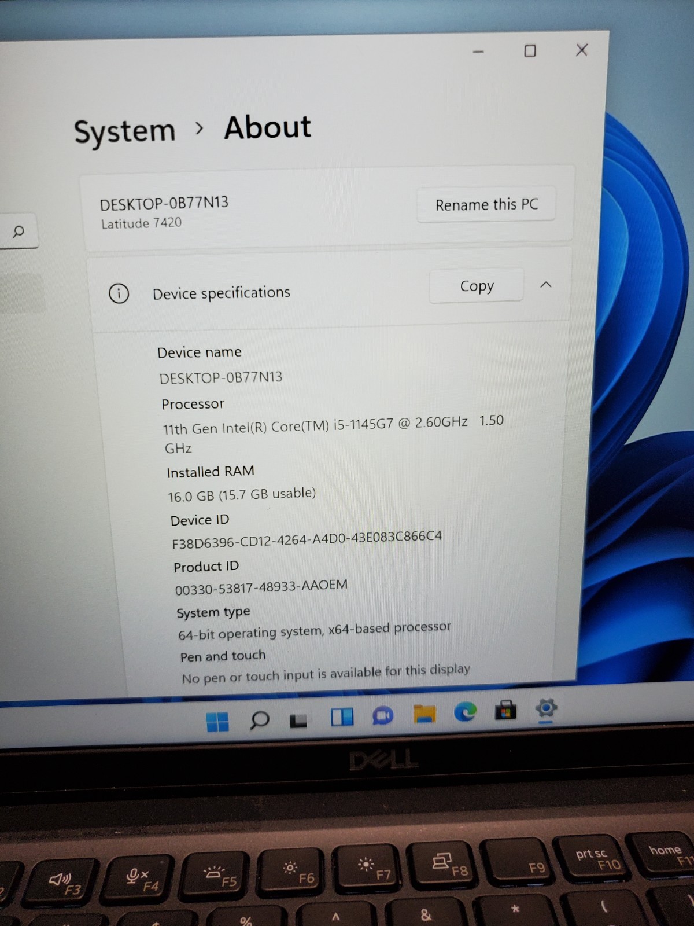Click the Latitude 7420 model text

142,223
